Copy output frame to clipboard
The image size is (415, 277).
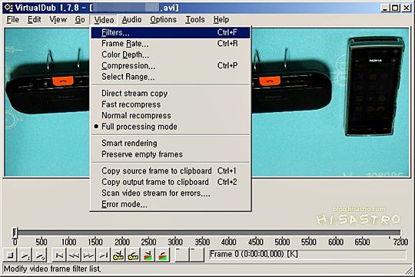point(171,182)
